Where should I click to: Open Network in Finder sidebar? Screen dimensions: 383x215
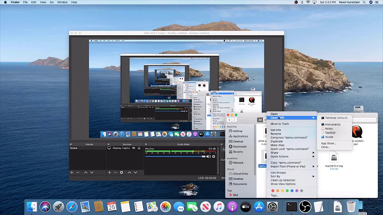coord(236,163)
